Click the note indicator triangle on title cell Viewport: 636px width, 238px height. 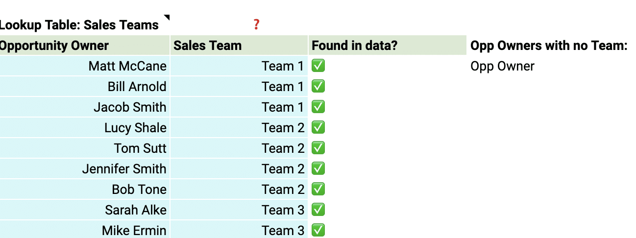(x=167, y=18)
